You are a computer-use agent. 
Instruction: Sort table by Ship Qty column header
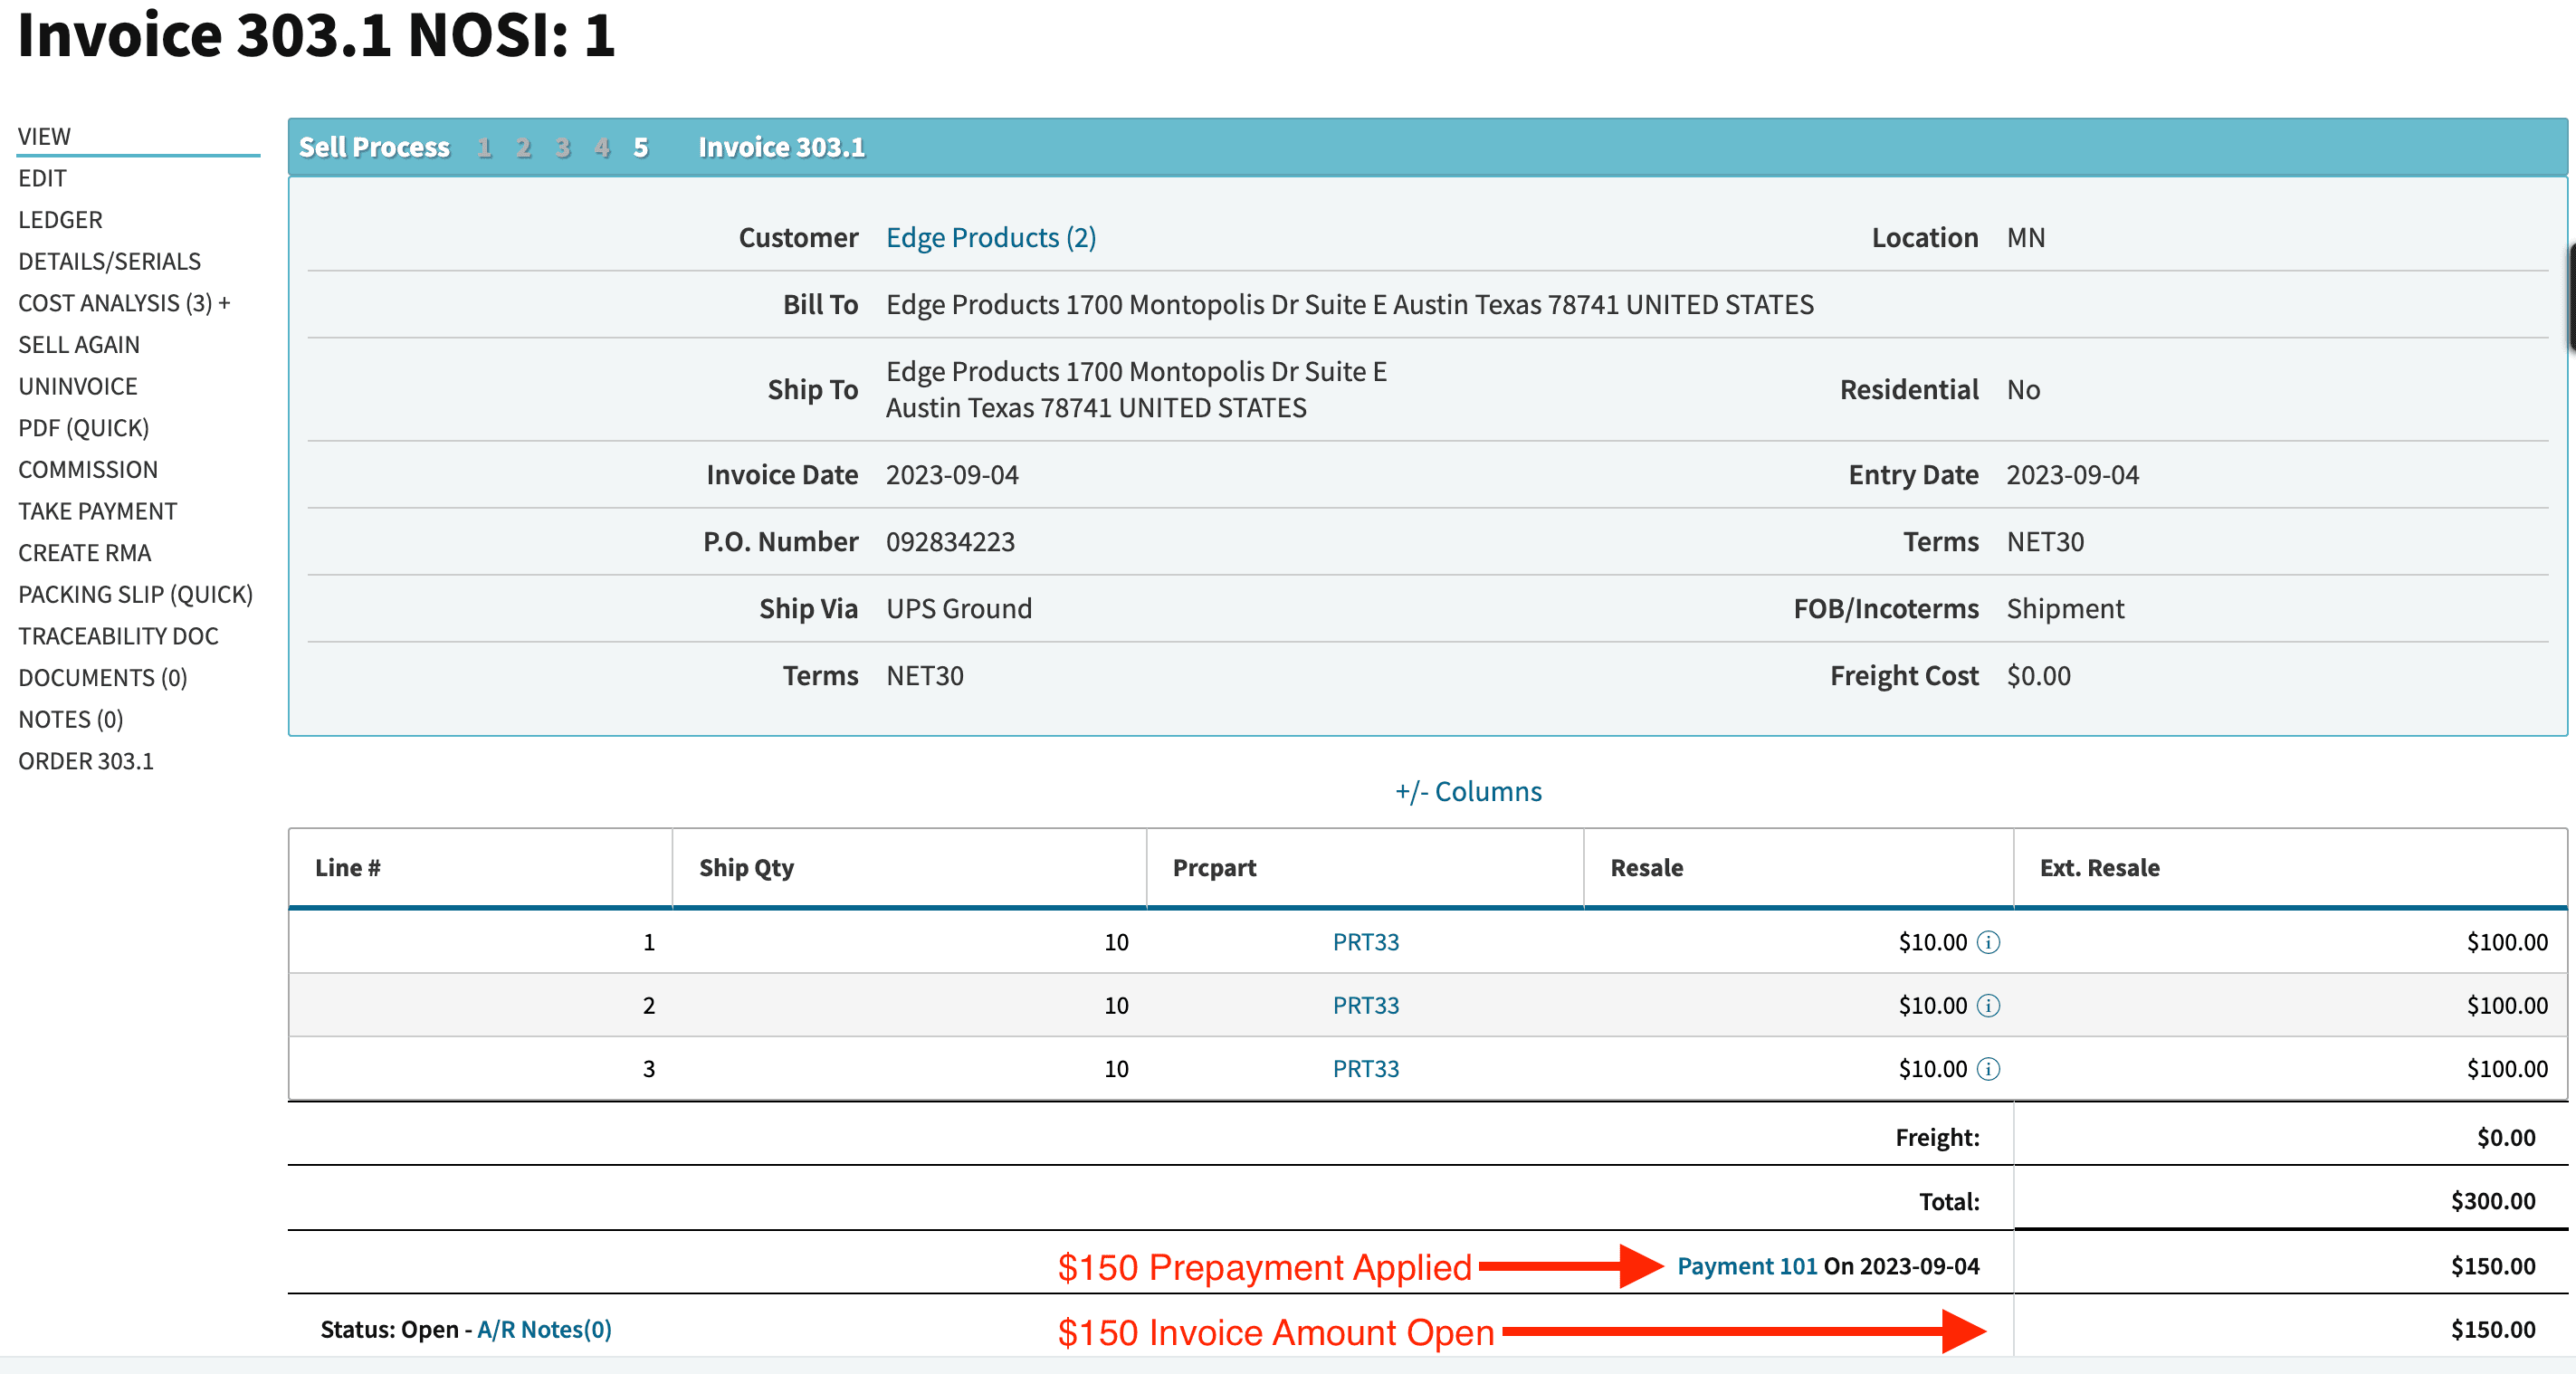(746, 867)
